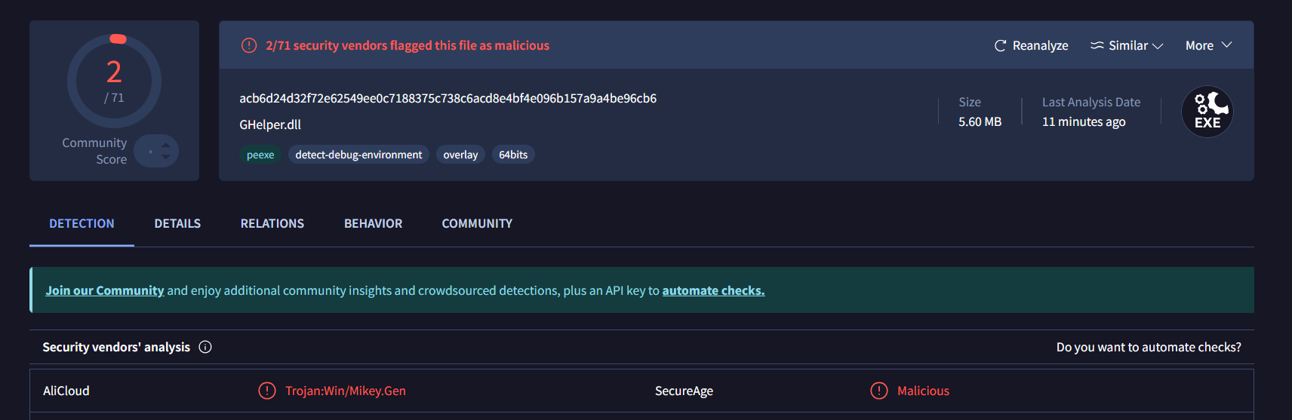1292x420 pixels.
Task: Downvote the community score
Action: pos(166,158)
